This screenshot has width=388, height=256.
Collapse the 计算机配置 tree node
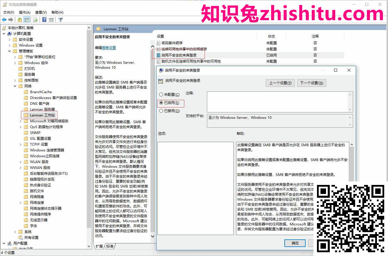[x=4, y=33]
